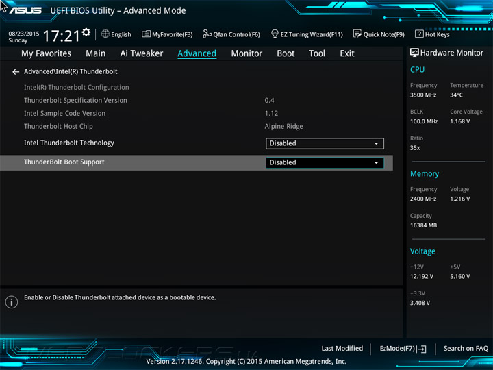The image size is (493, 370).
Task: Open ThunderBolt Boot Support dropdown
Action: click(325, 162)
